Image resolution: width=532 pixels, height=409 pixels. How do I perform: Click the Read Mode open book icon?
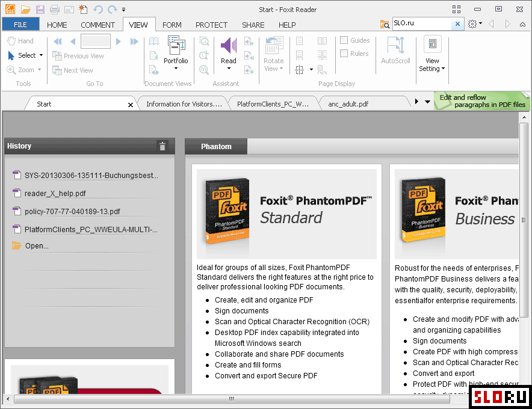point(153,42)
